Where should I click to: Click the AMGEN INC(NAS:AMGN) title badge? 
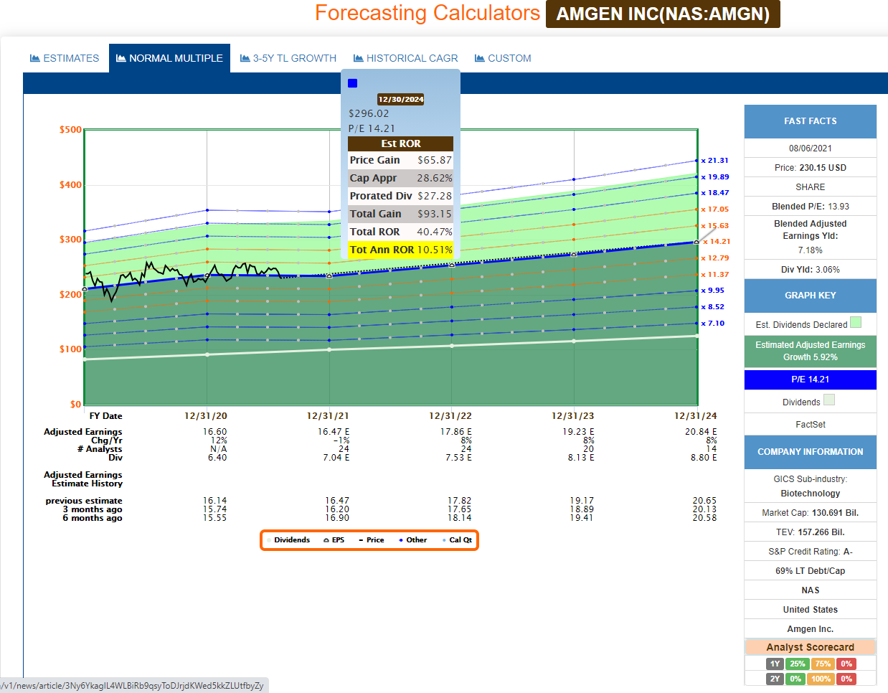coord(662,14)
